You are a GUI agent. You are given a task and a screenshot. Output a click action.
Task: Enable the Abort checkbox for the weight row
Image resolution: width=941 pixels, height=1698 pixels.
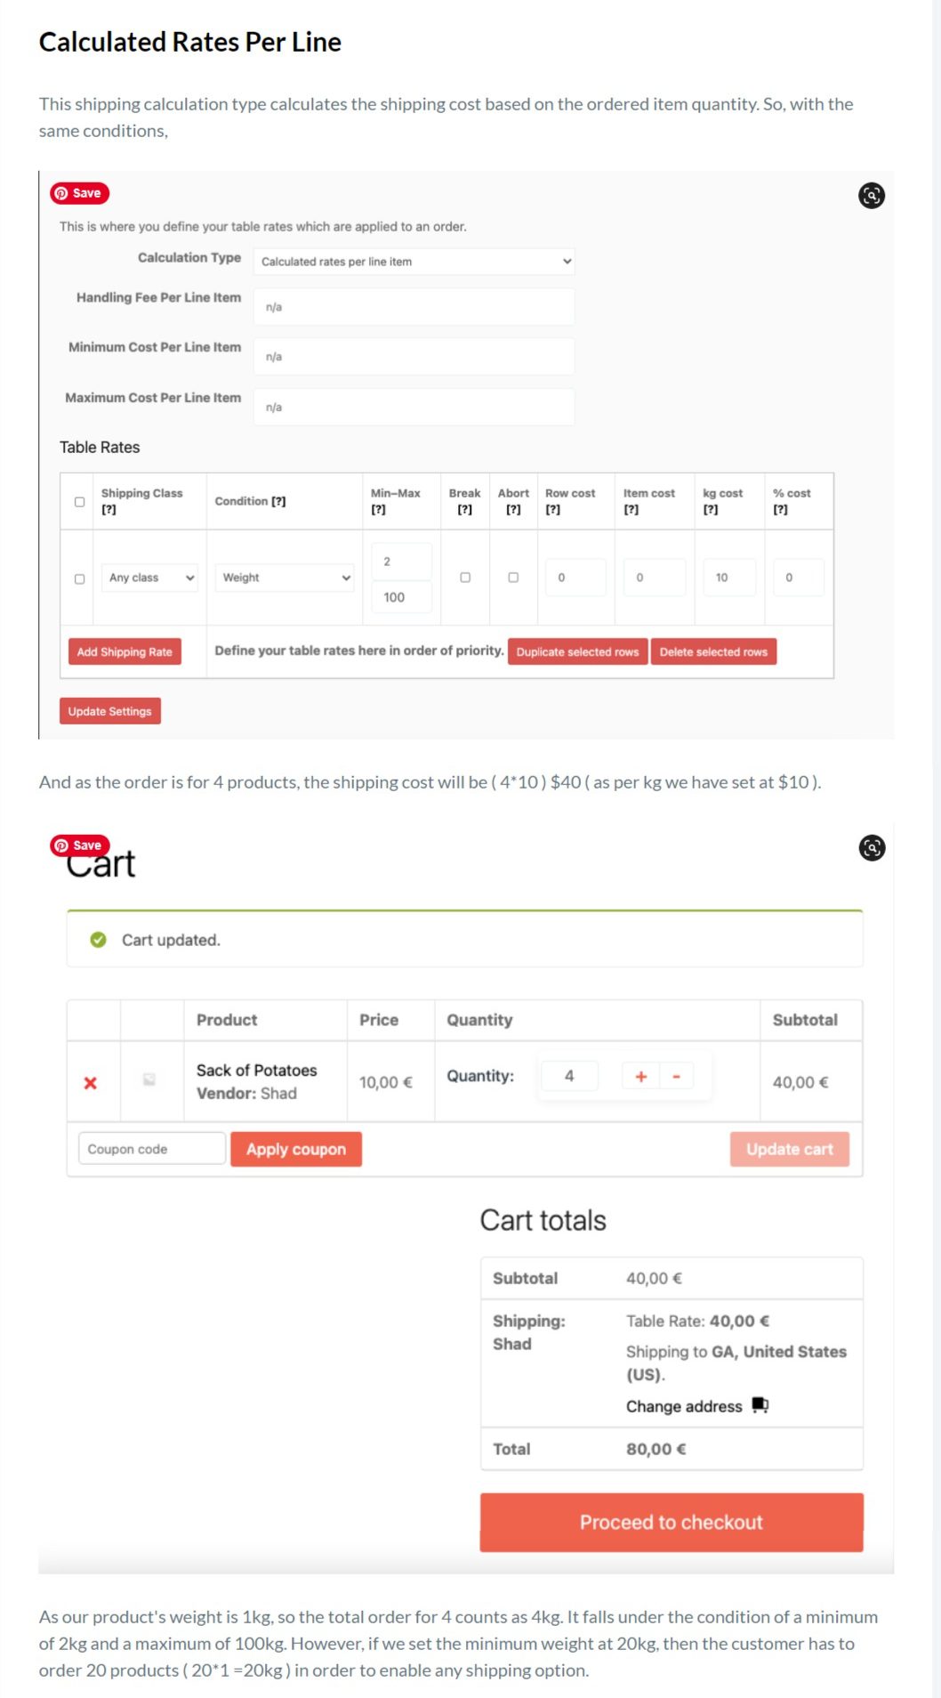pyautogui.click(x=513, y=578)
